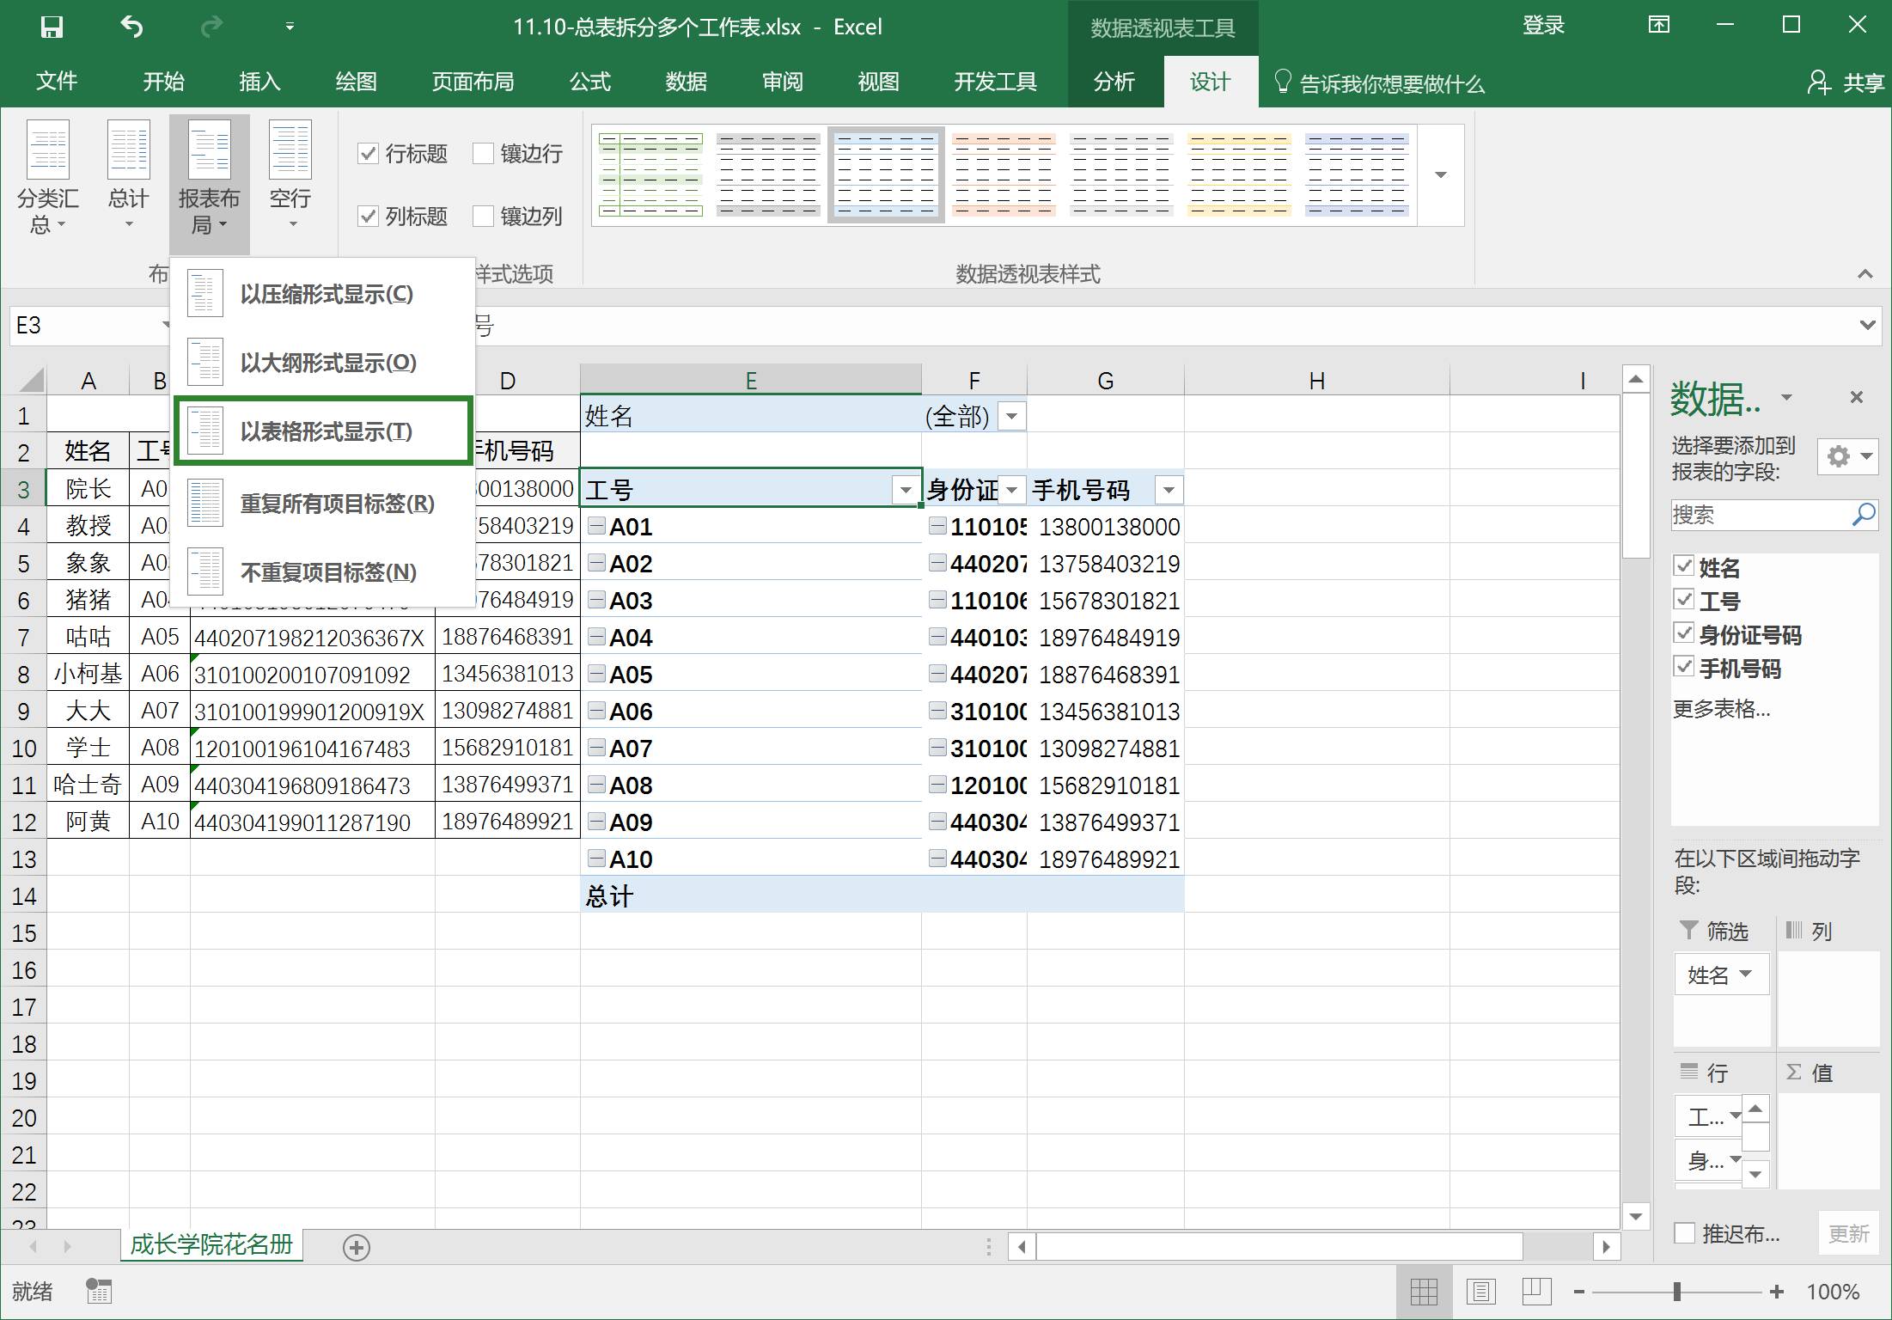Apply the orange pivot table style
The height and width of the screenshot is (1320, 1892).
pos(1003,174)
